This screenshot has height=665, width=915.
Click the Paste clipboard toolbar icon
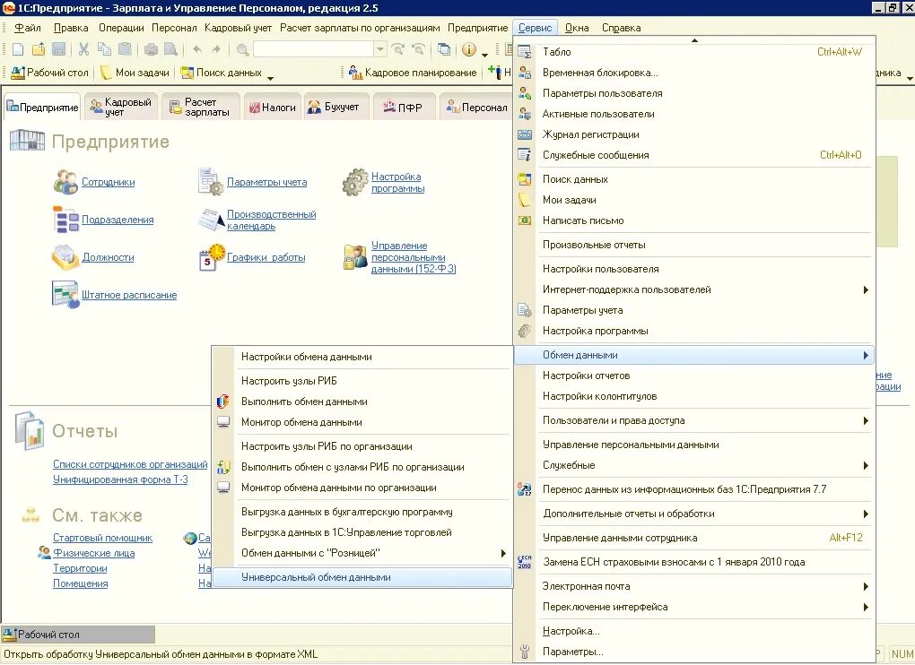125,49
